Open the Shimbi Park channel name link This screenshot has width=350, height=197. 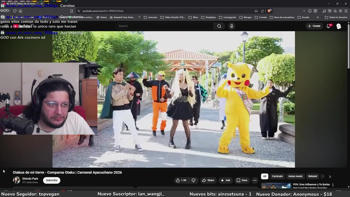[30, 179]
